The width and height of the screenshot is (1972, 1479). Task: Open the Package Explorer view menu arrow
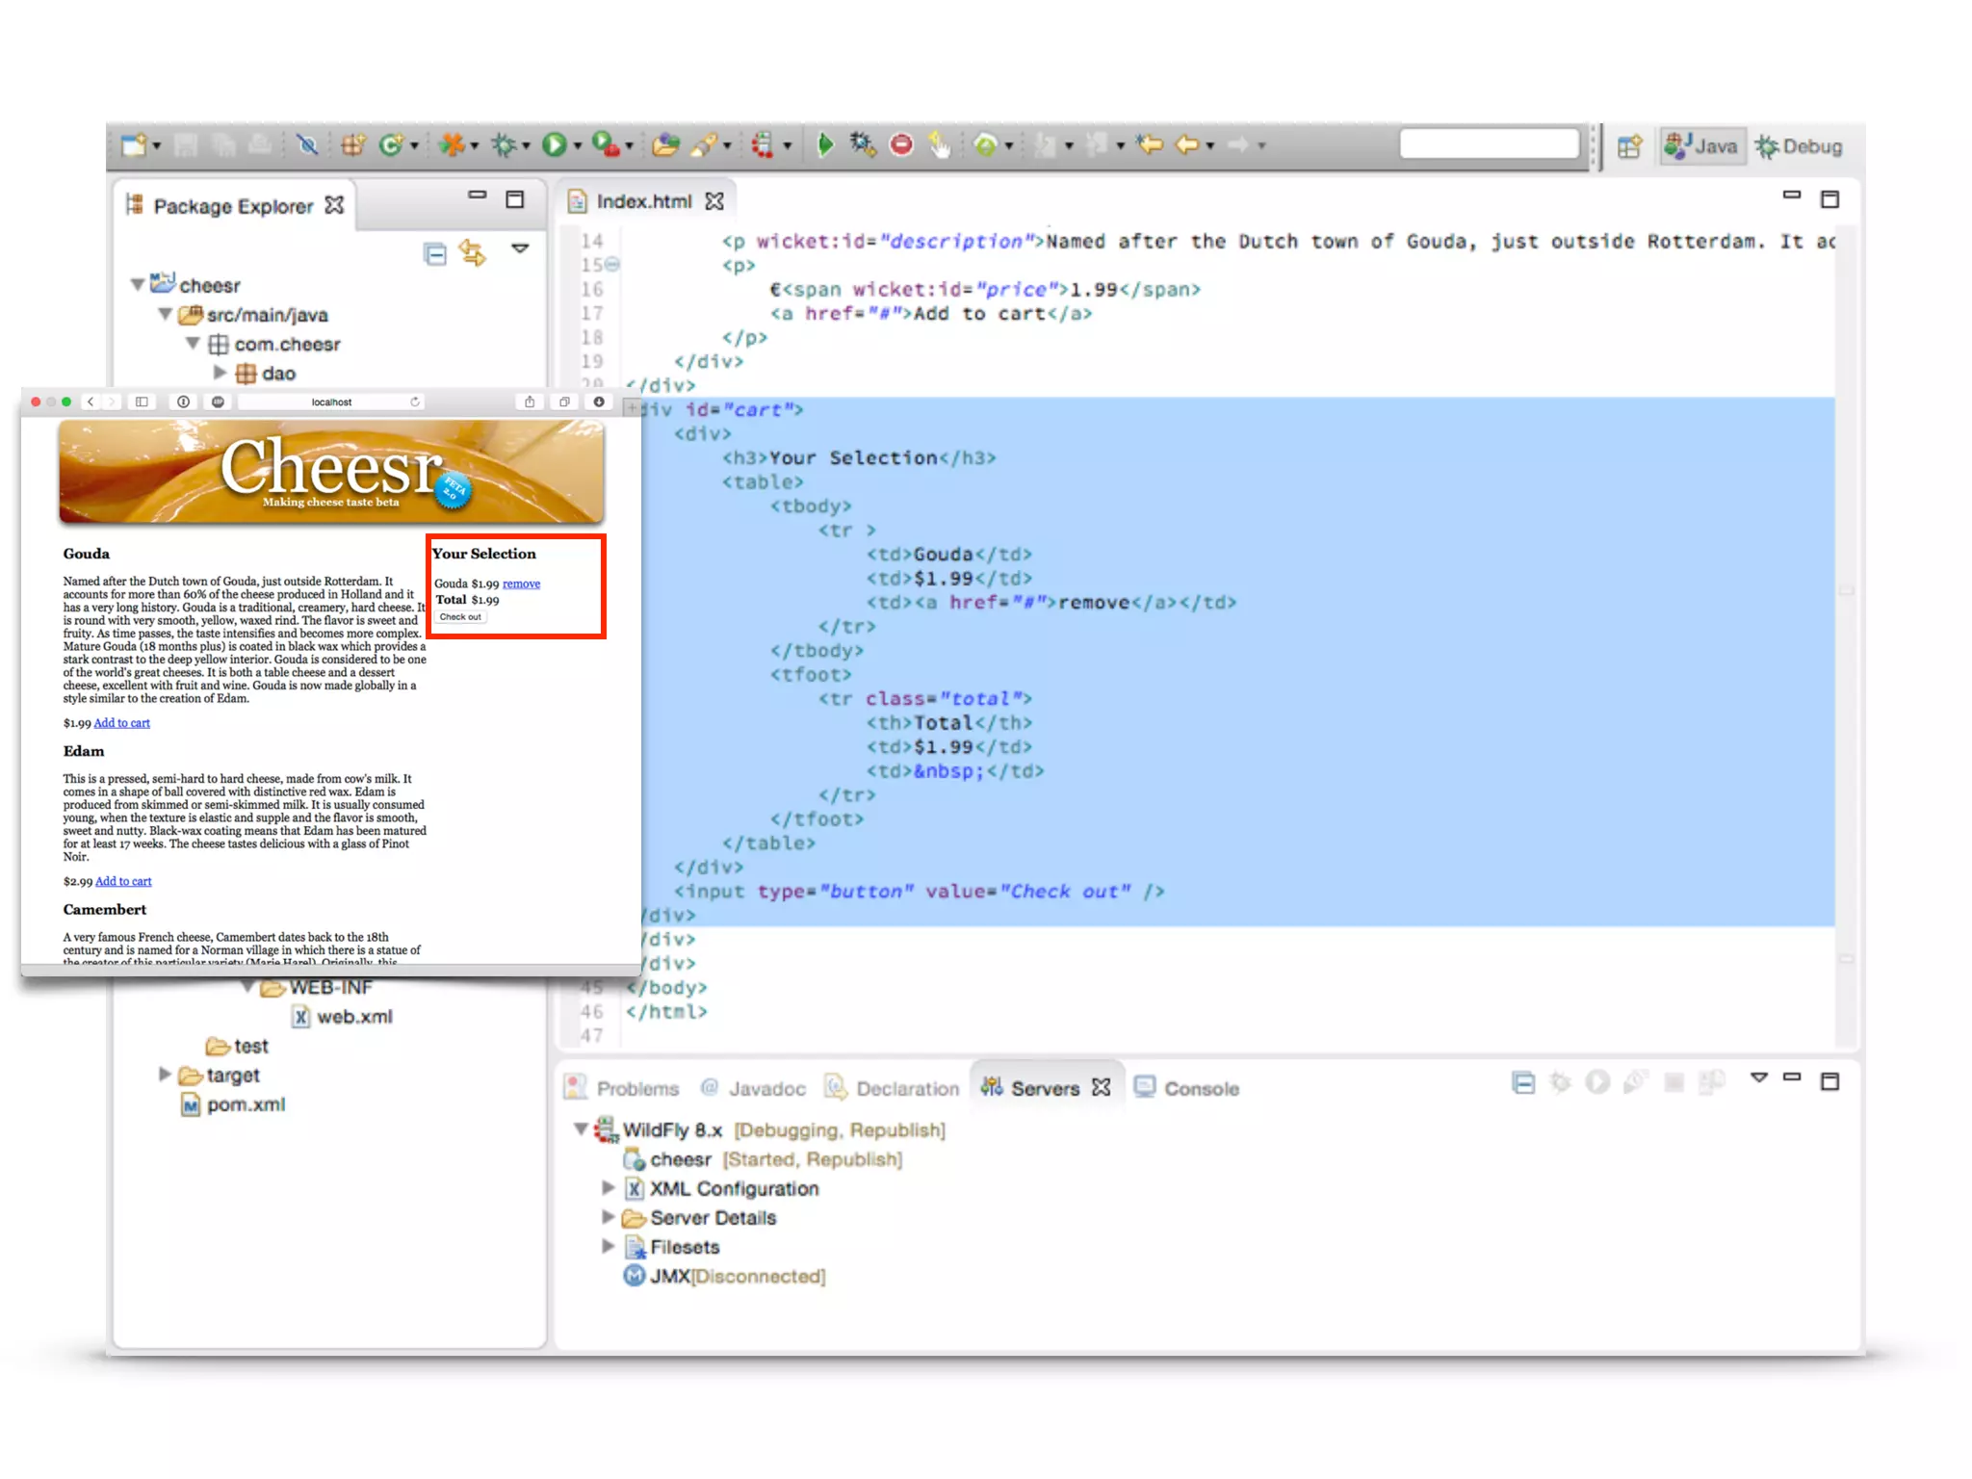(520, 249)
